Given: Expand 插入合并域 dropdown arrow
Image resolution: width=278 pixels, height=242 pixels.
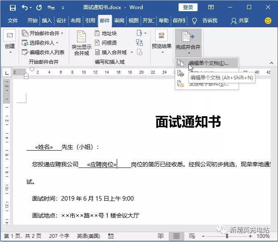Looking at the screenshot, I should tap(132, 52).
